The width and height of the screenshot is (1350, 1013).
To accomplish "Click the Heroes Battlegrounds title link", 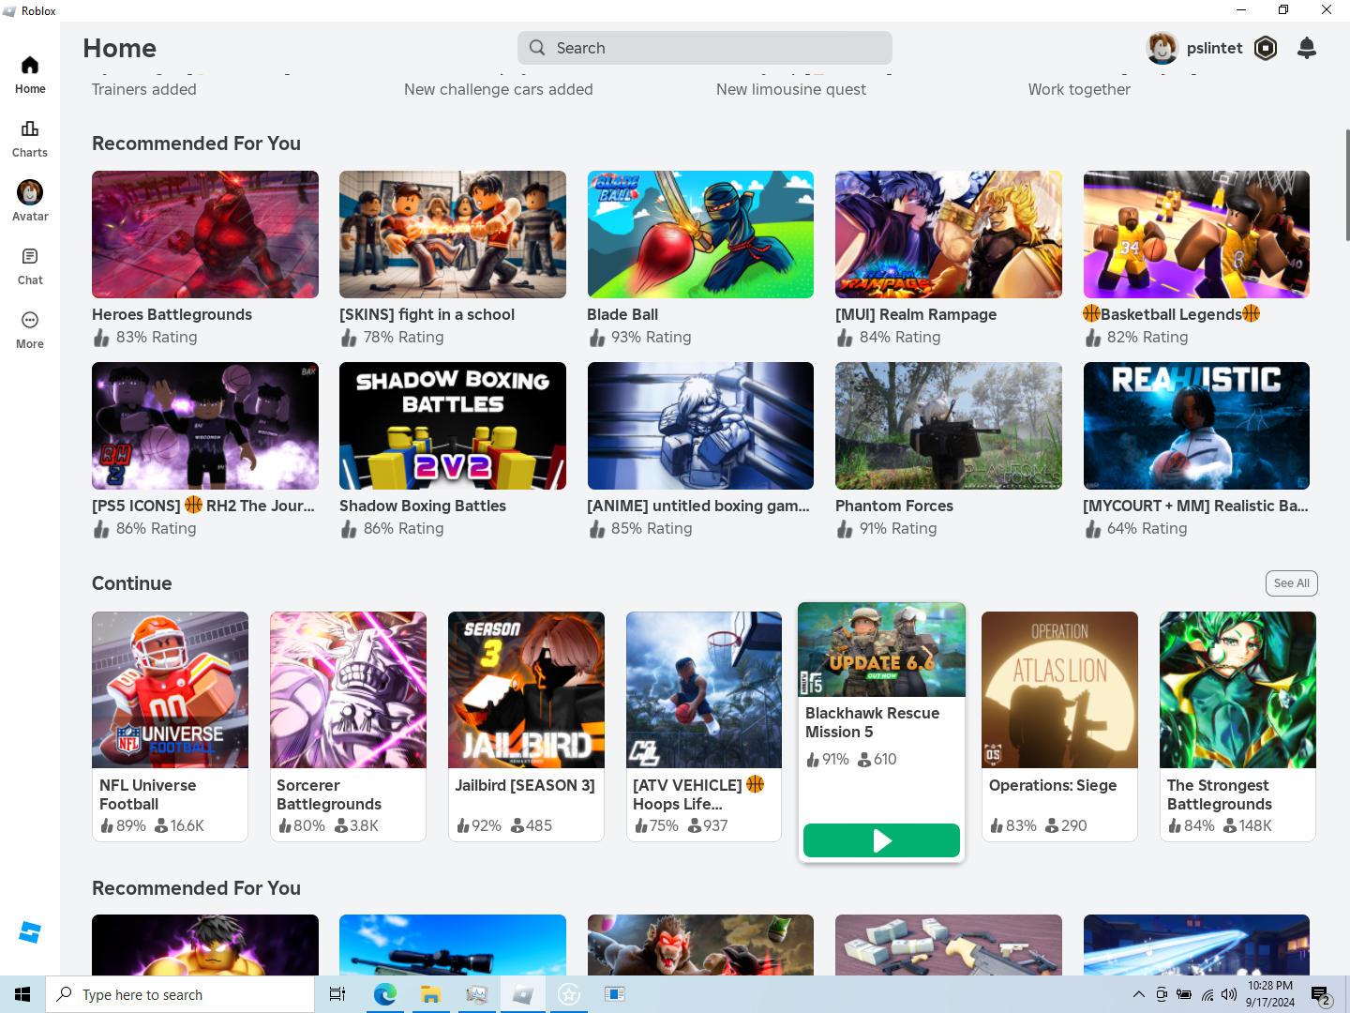I will click(172, 314).
